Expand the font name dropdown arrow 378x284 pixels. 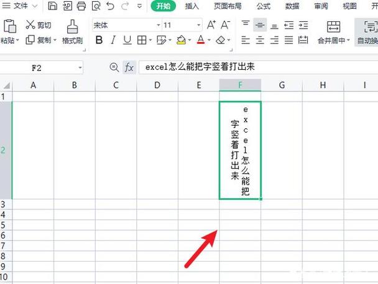158,25
